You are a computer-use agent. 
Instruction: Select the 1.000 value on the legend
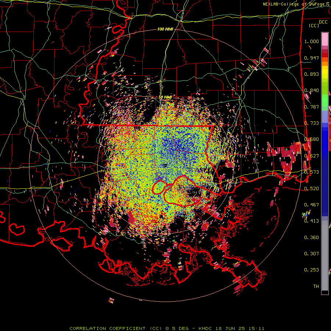(312, 41)
